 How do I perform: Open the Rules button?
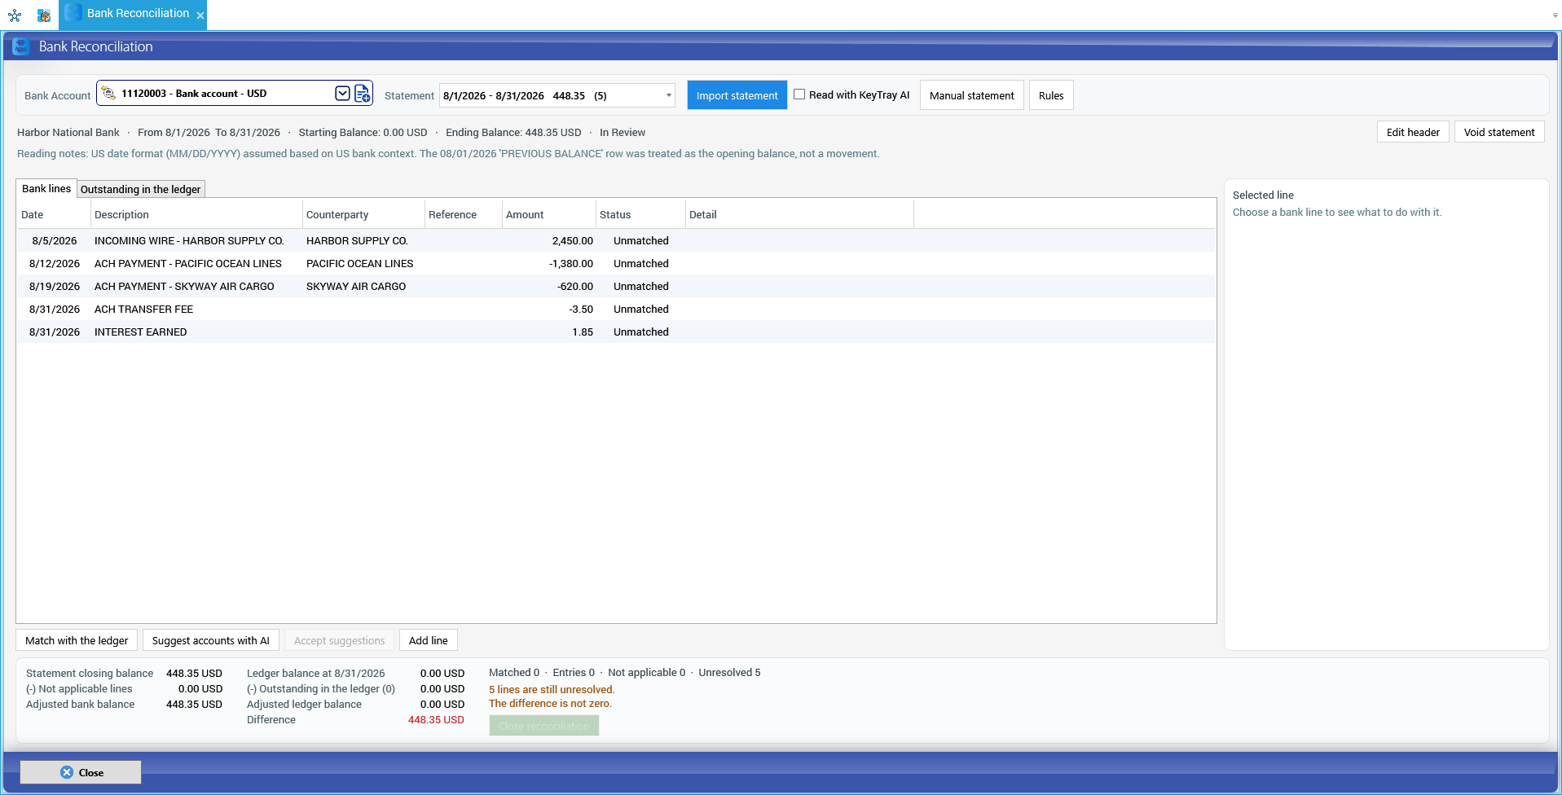[x=1051, y=95]
